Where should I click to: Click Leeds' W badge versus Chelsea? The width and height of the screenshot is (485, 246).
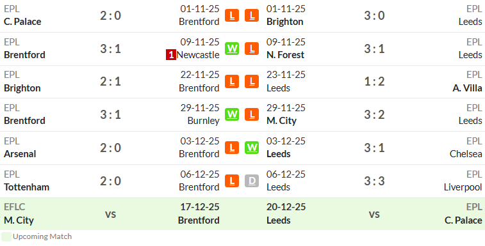click(252, 148)
